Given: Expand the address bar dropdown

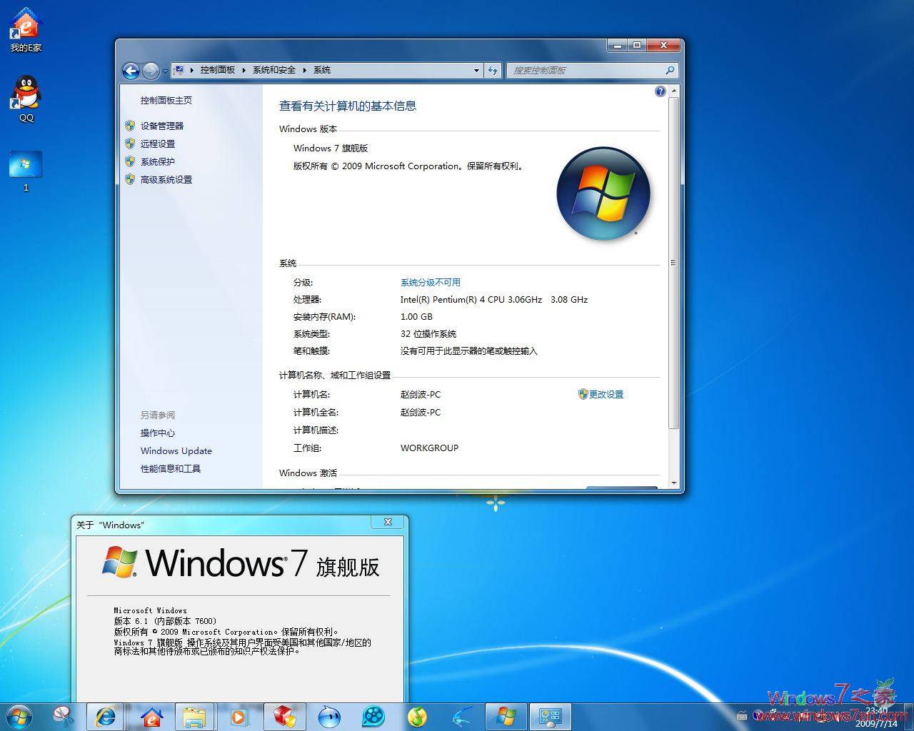Looking at the screenshot, I should pos(476,70).
